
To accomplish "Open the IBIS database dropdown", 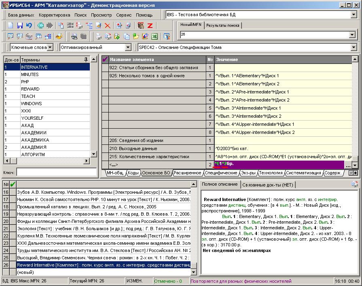I will [354, 15].
